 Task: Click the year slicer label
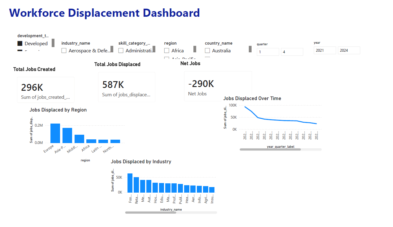317,43
